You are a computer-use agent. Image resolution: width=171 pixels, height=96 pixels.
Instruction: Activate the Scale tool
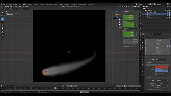point(2,25)
